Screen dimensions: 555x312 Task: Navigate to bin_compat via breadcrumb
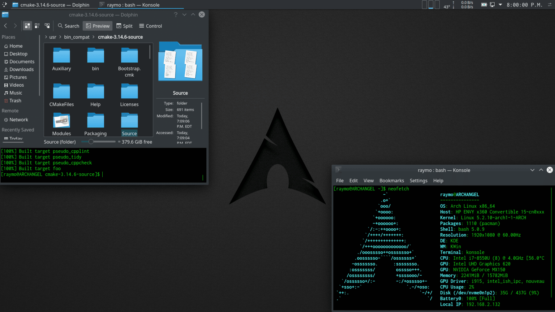click(x=77, y=37)
